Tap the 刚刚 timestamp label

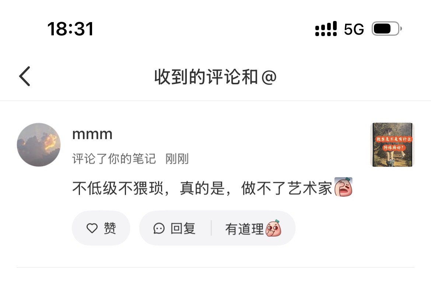click(x=177, y=159)
